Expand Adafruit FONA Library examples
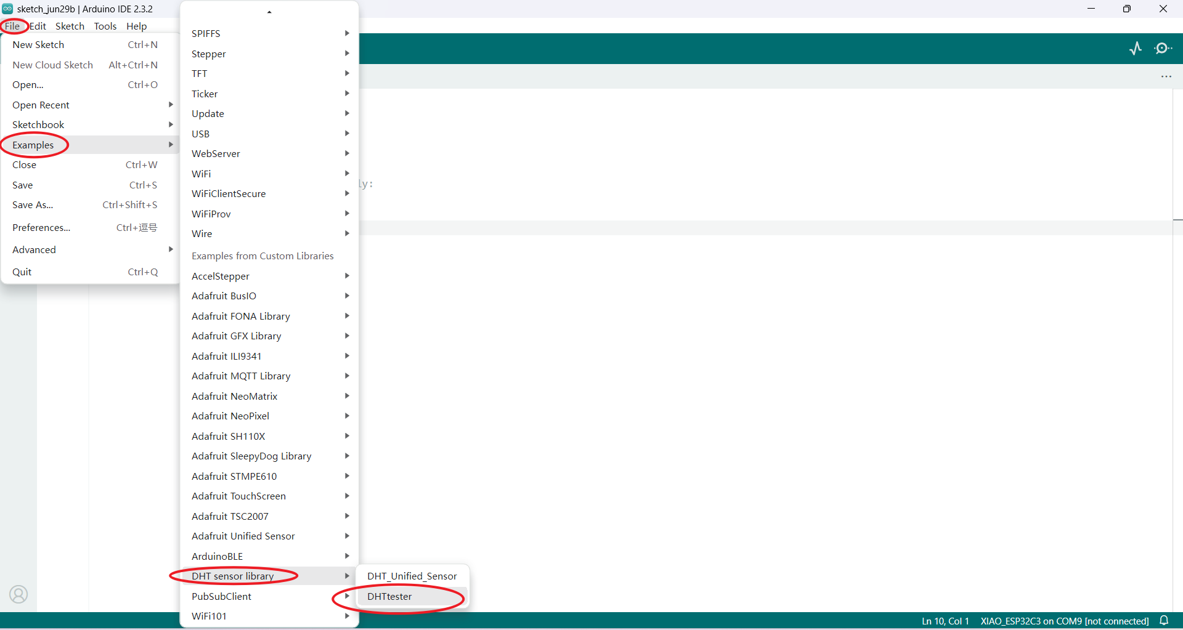Viewport: 1183px width, 630px height. [x=269, y=316]
